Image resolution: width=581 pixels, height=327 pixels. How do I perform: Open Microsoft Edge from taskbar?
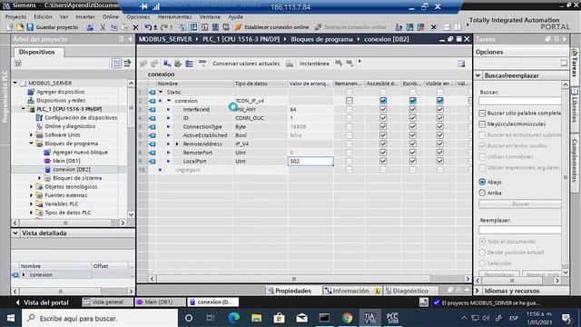click(x=233, y=318)
